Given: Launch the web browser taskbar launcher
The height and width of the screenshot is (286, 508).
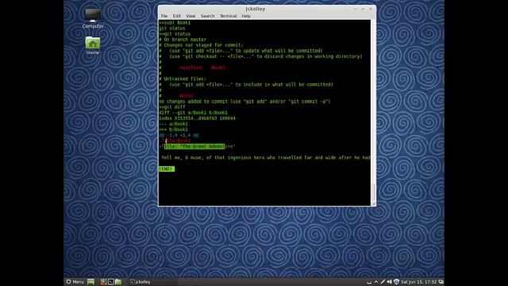Looking at the screenshot, I should 103,282.
